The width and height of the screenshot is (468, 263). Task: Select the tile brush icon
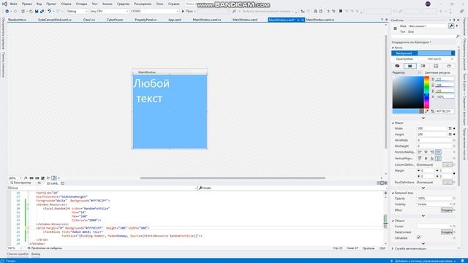click(436, 66)
